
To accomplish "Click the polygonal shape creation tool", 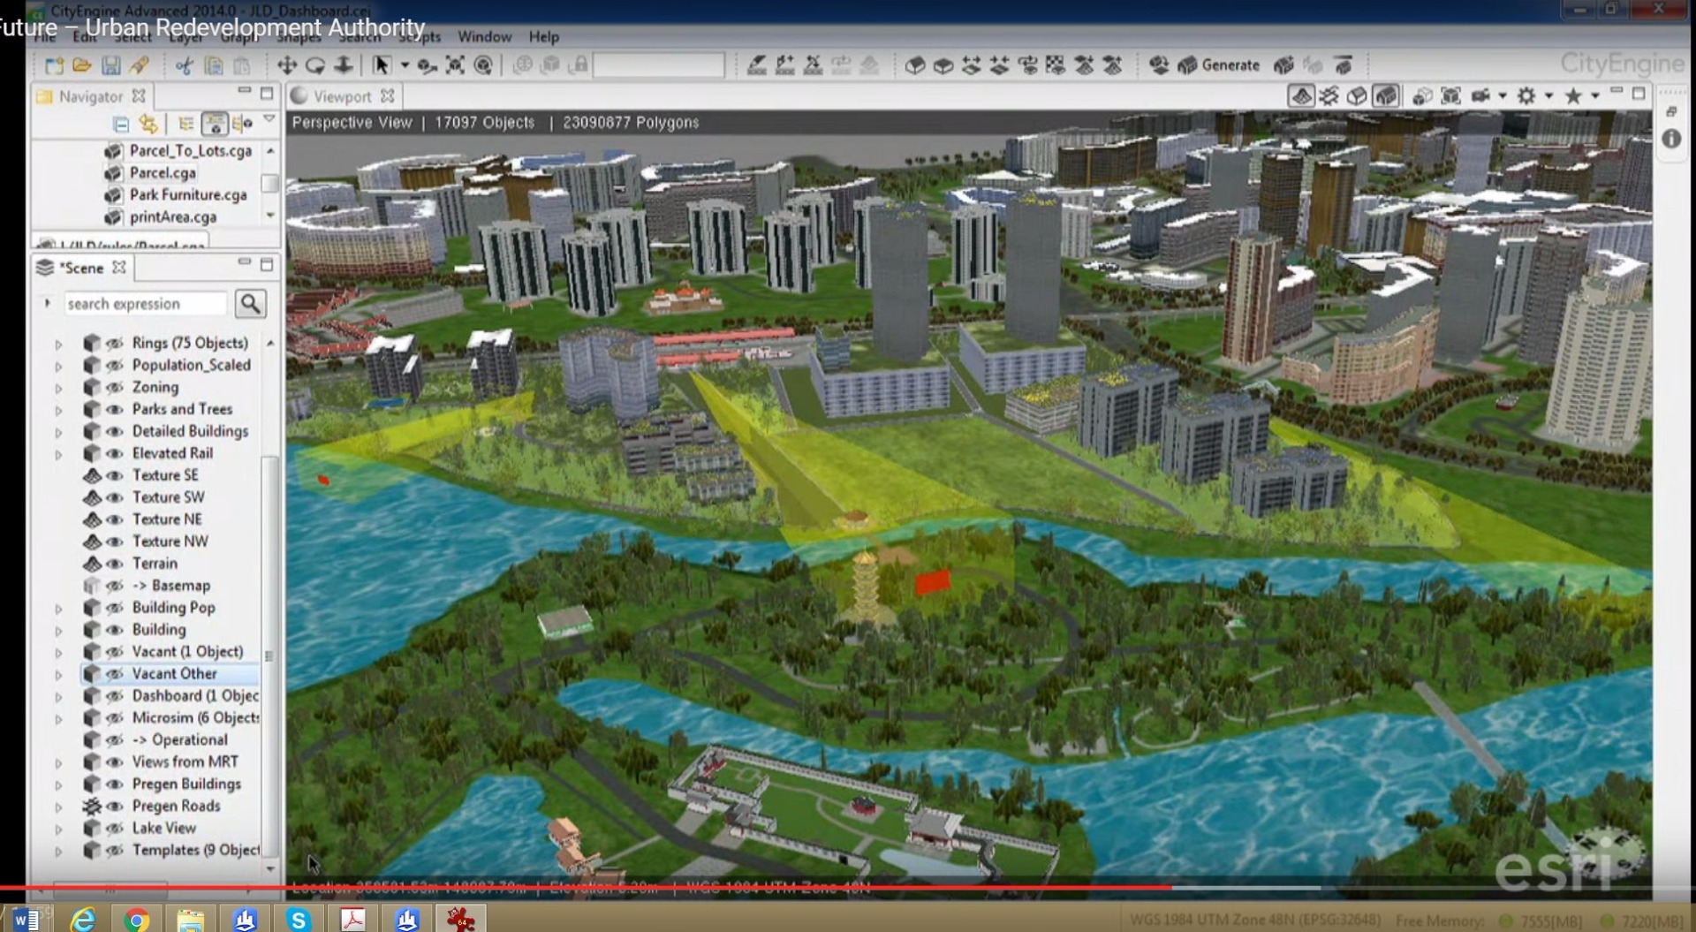I will [915, 65].
